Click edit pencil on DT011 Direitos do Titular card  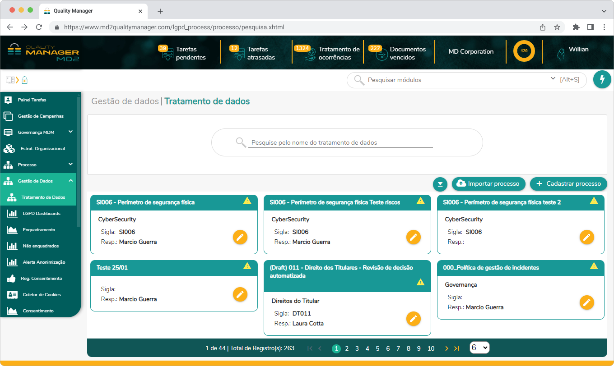pyautogui.click(x=414, y=319)
